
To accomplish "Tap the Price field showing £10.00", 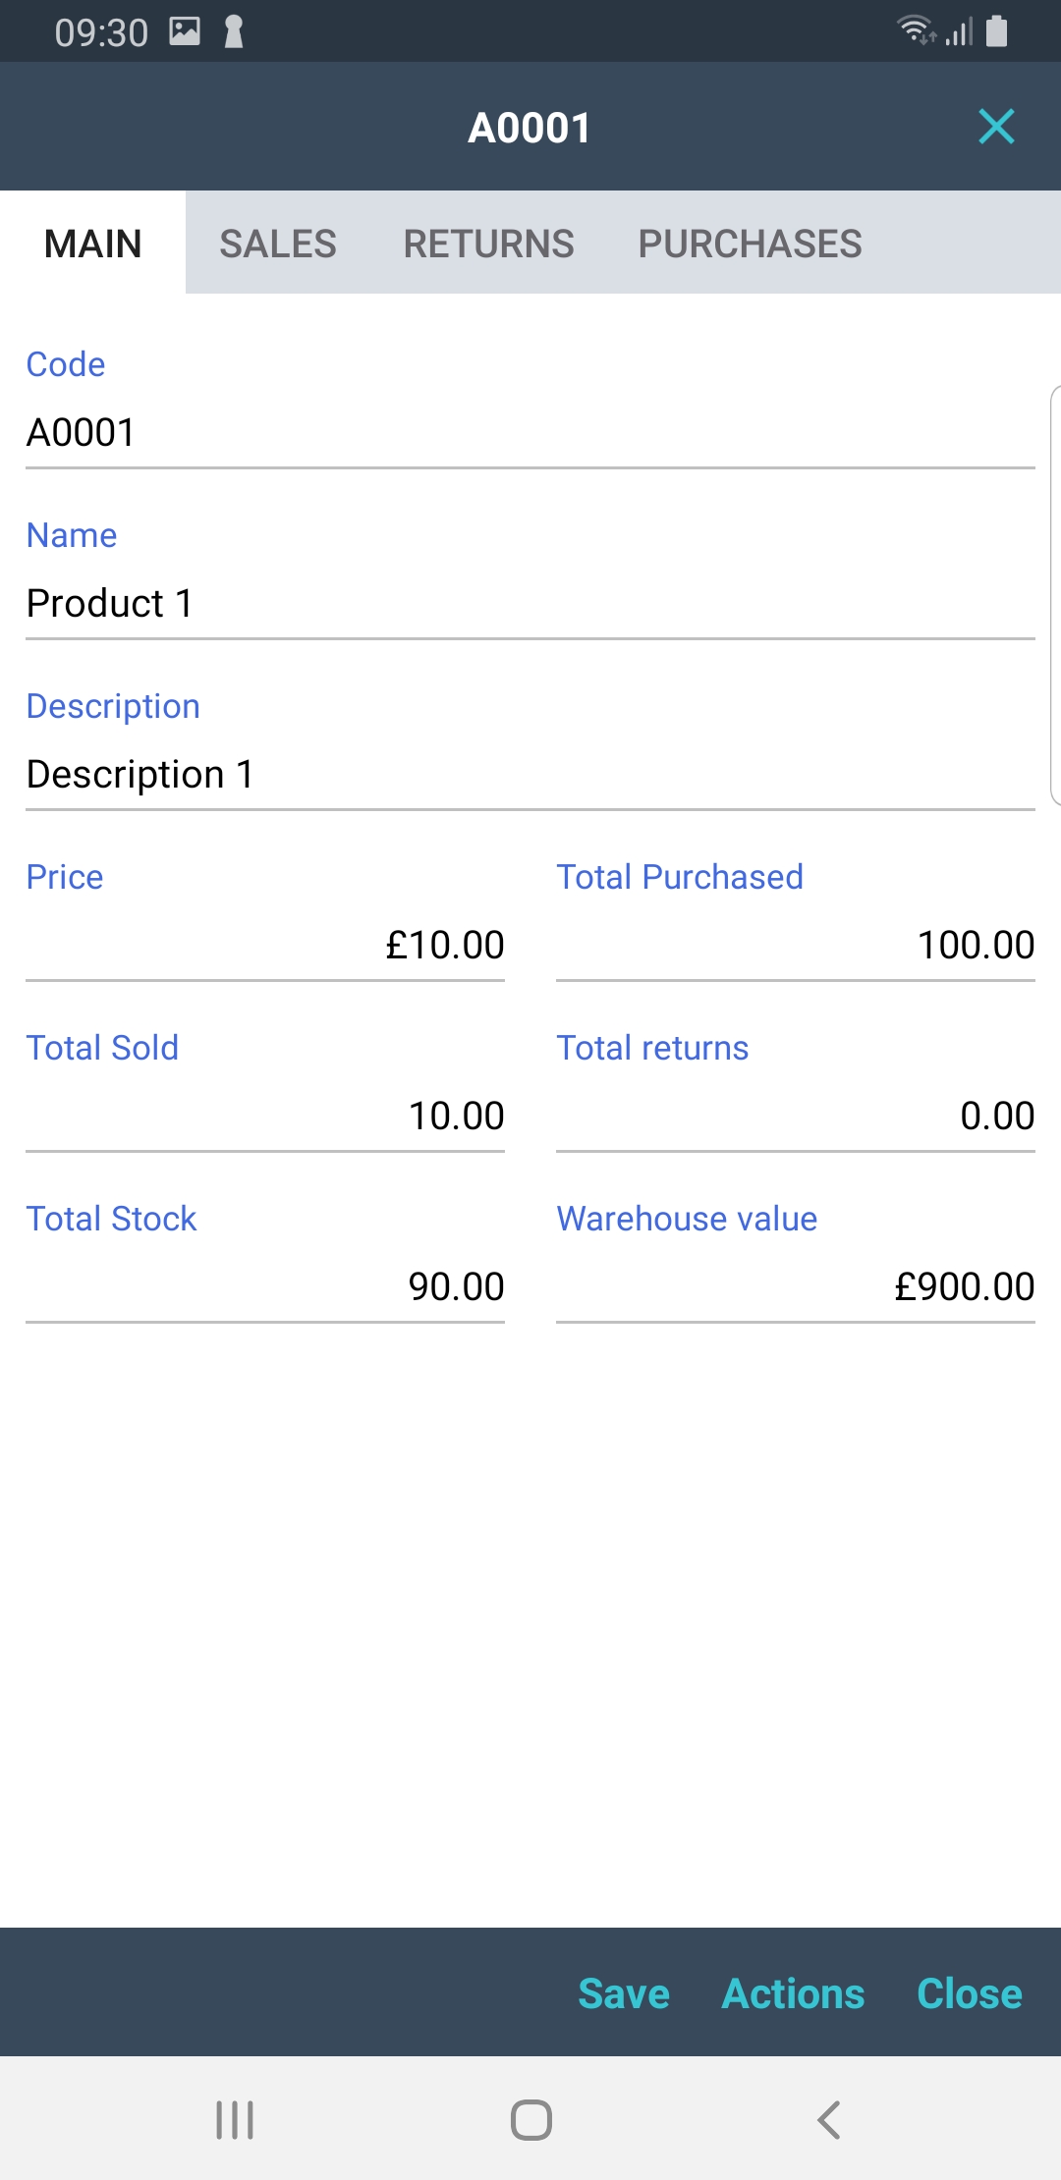I will click(265, 946).
